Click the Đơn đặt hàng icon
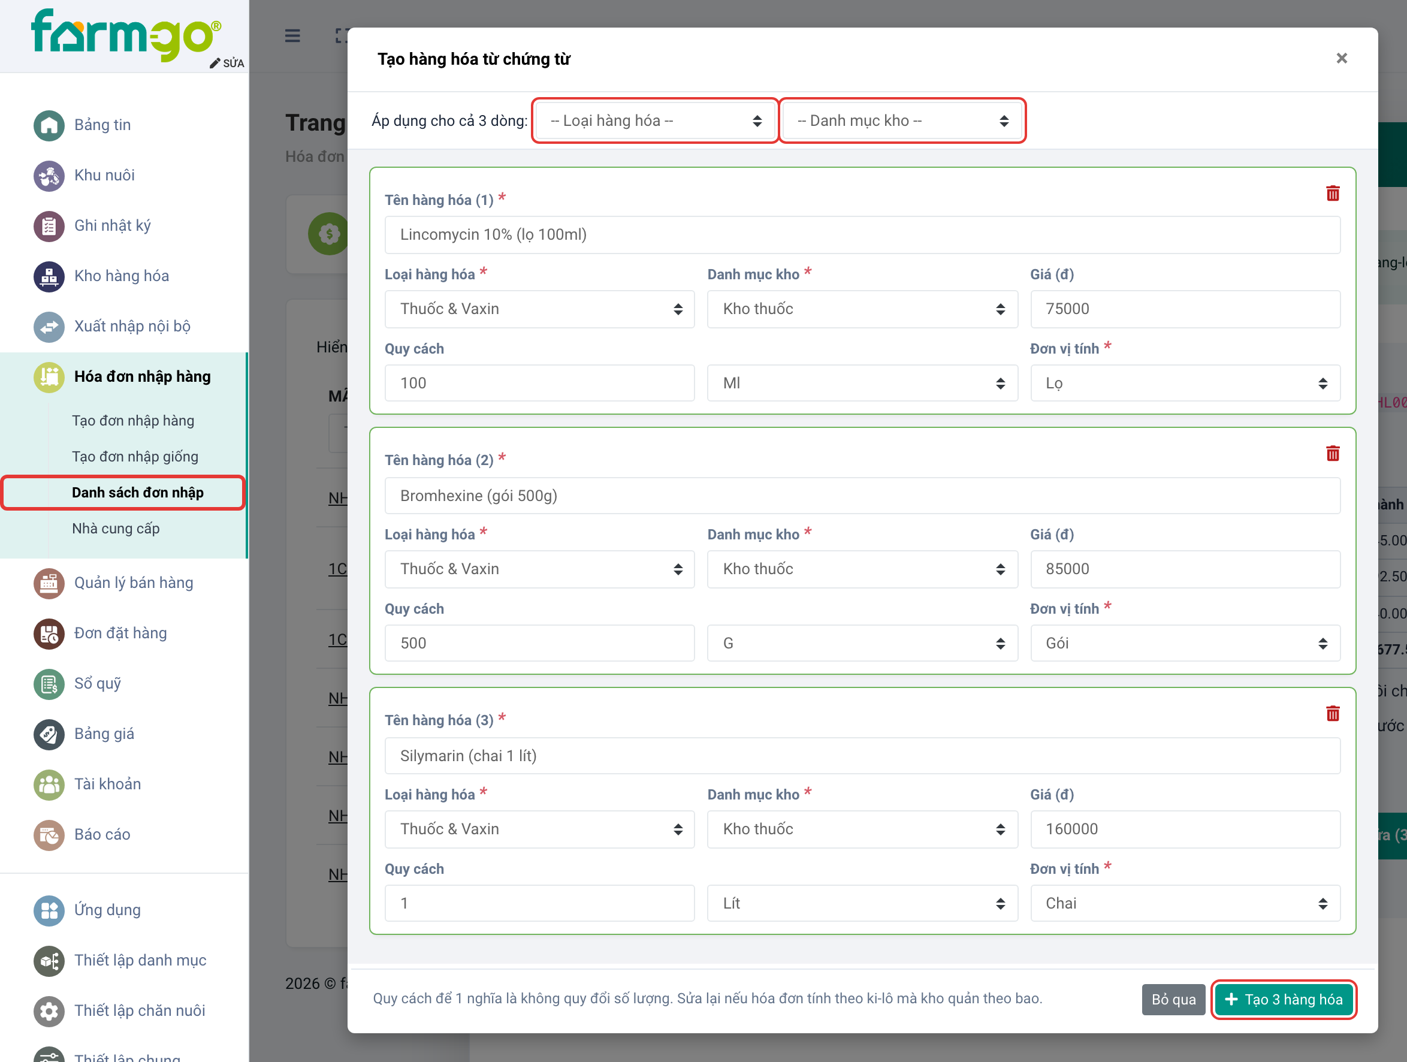Screen dimensions: 1407x1062 [x=49, y=633]
